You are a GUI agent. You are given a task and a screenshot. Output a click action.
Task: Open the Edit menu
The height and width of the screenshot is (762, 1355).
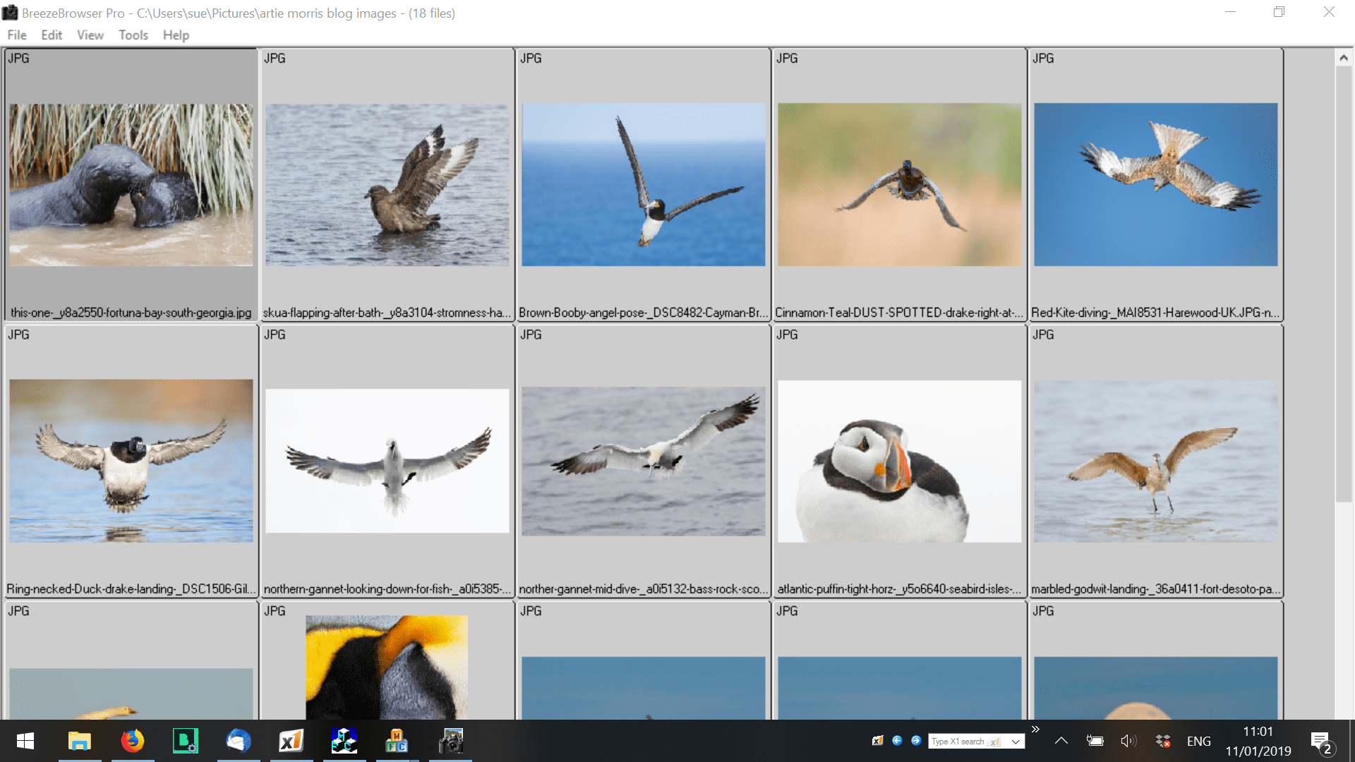coord(49,35)
